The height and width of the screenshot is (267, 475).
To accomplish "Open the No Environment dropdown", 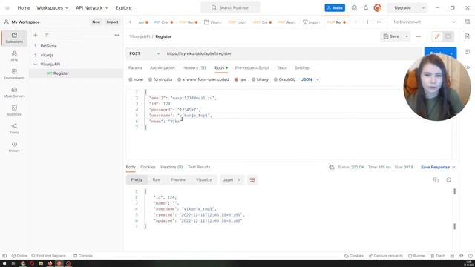I will 424,22.
